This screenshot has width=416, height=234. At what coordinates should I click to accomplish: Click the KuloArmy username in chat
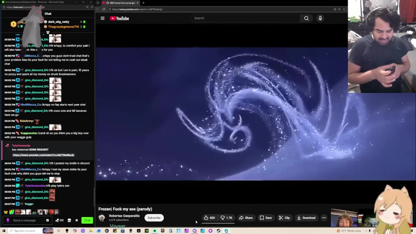[x=26, y=121]
